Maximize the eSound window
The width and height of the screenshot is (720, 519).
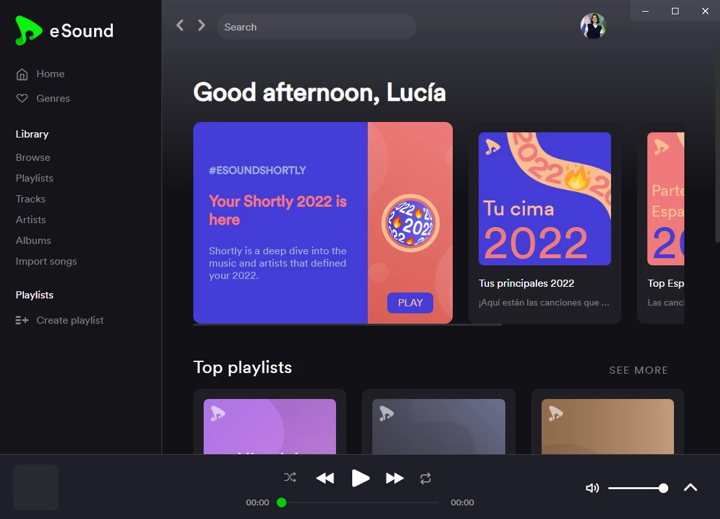click(675, 10)
